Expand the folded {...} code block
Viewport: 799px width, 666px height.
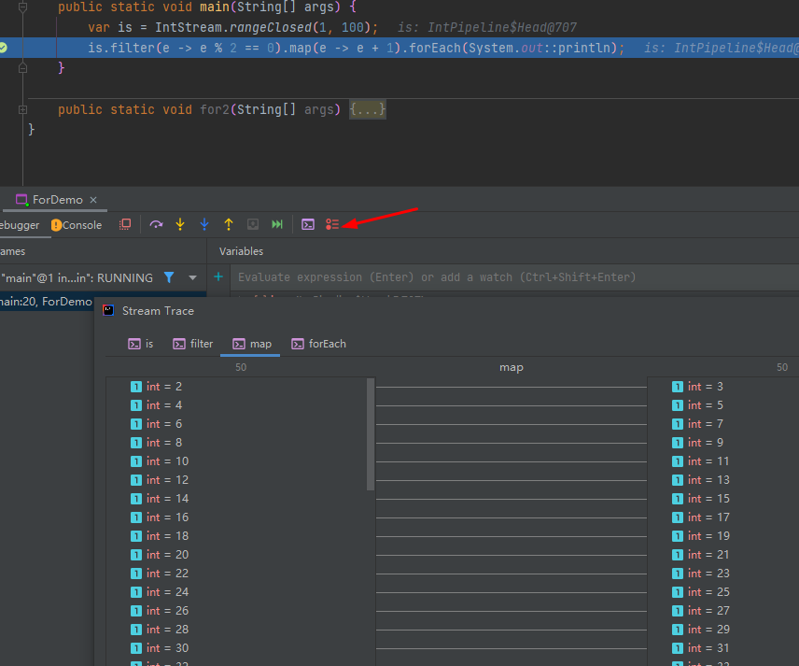pos(368,109)
